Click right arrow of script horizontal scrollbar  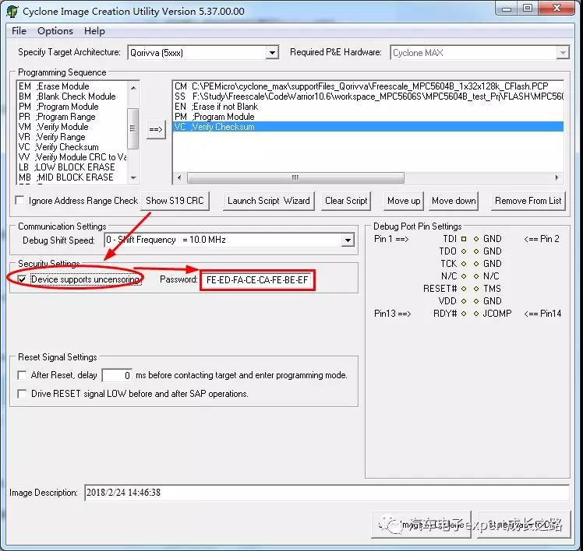(556, 177)
